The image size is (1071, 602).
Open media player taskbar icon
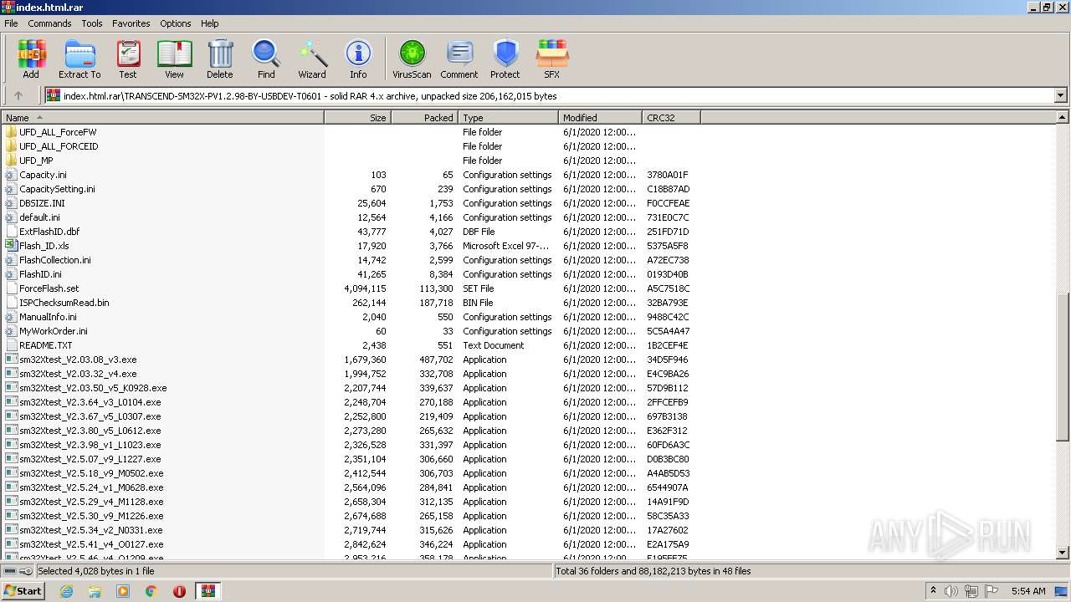click(x=123, y=591)
